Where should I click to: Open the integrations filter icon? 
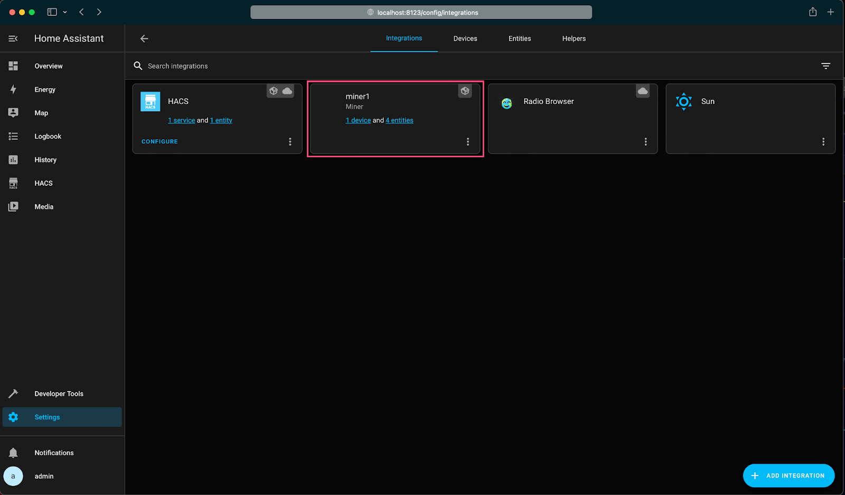(x=826, y=66)
